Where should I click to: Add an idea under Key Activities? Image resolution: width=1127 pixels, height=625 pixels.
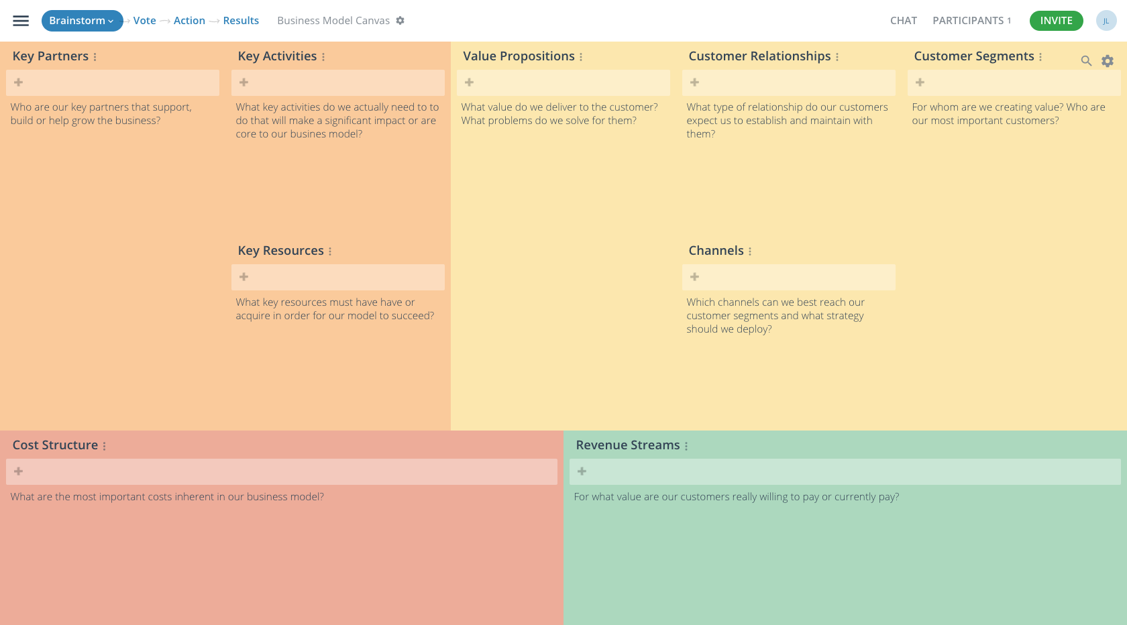click(x=244, y=82)
